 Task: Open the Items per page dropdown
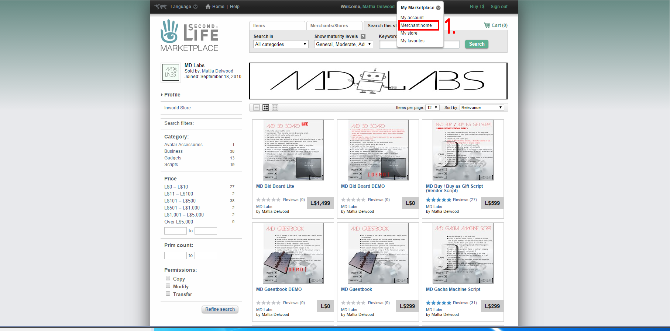432,108
